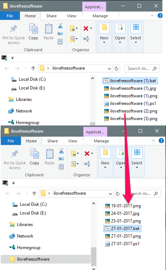Click Up arrow in bottom window navigation
Viewport: 166px width, 270px height.
(34, 194)
